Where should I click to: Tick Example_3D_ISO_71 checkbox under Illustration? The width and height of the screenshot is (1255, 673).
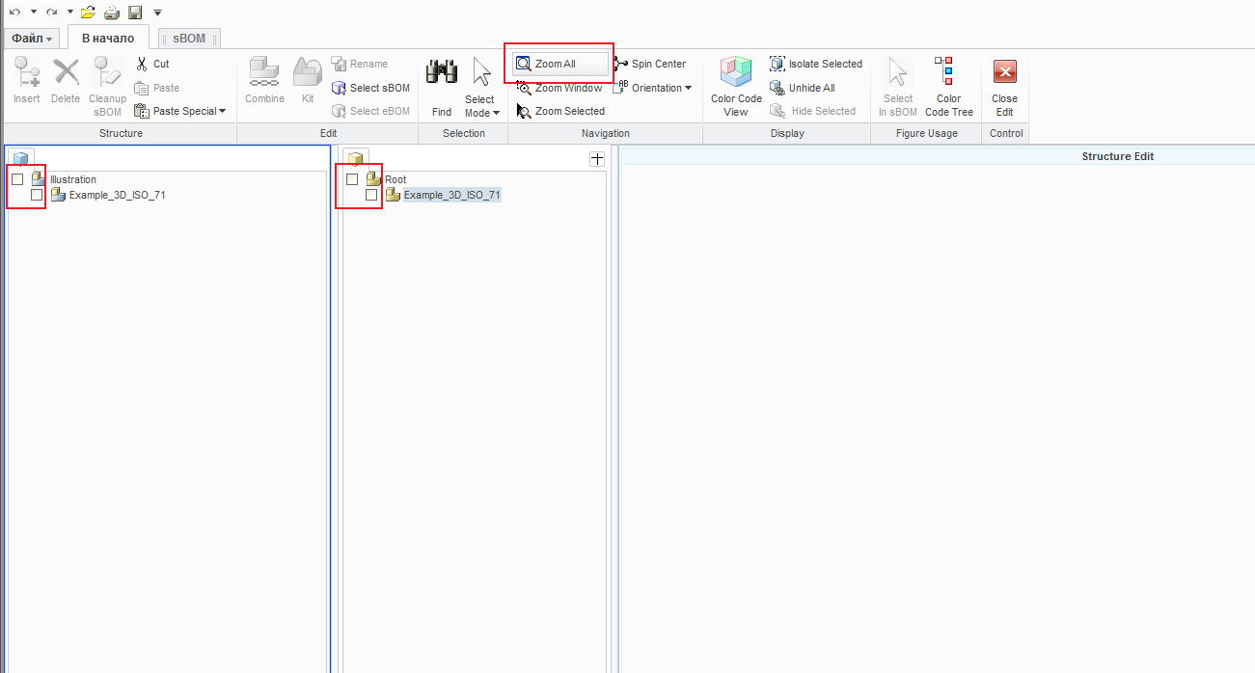pyautogui.click(x=37, y=195)
